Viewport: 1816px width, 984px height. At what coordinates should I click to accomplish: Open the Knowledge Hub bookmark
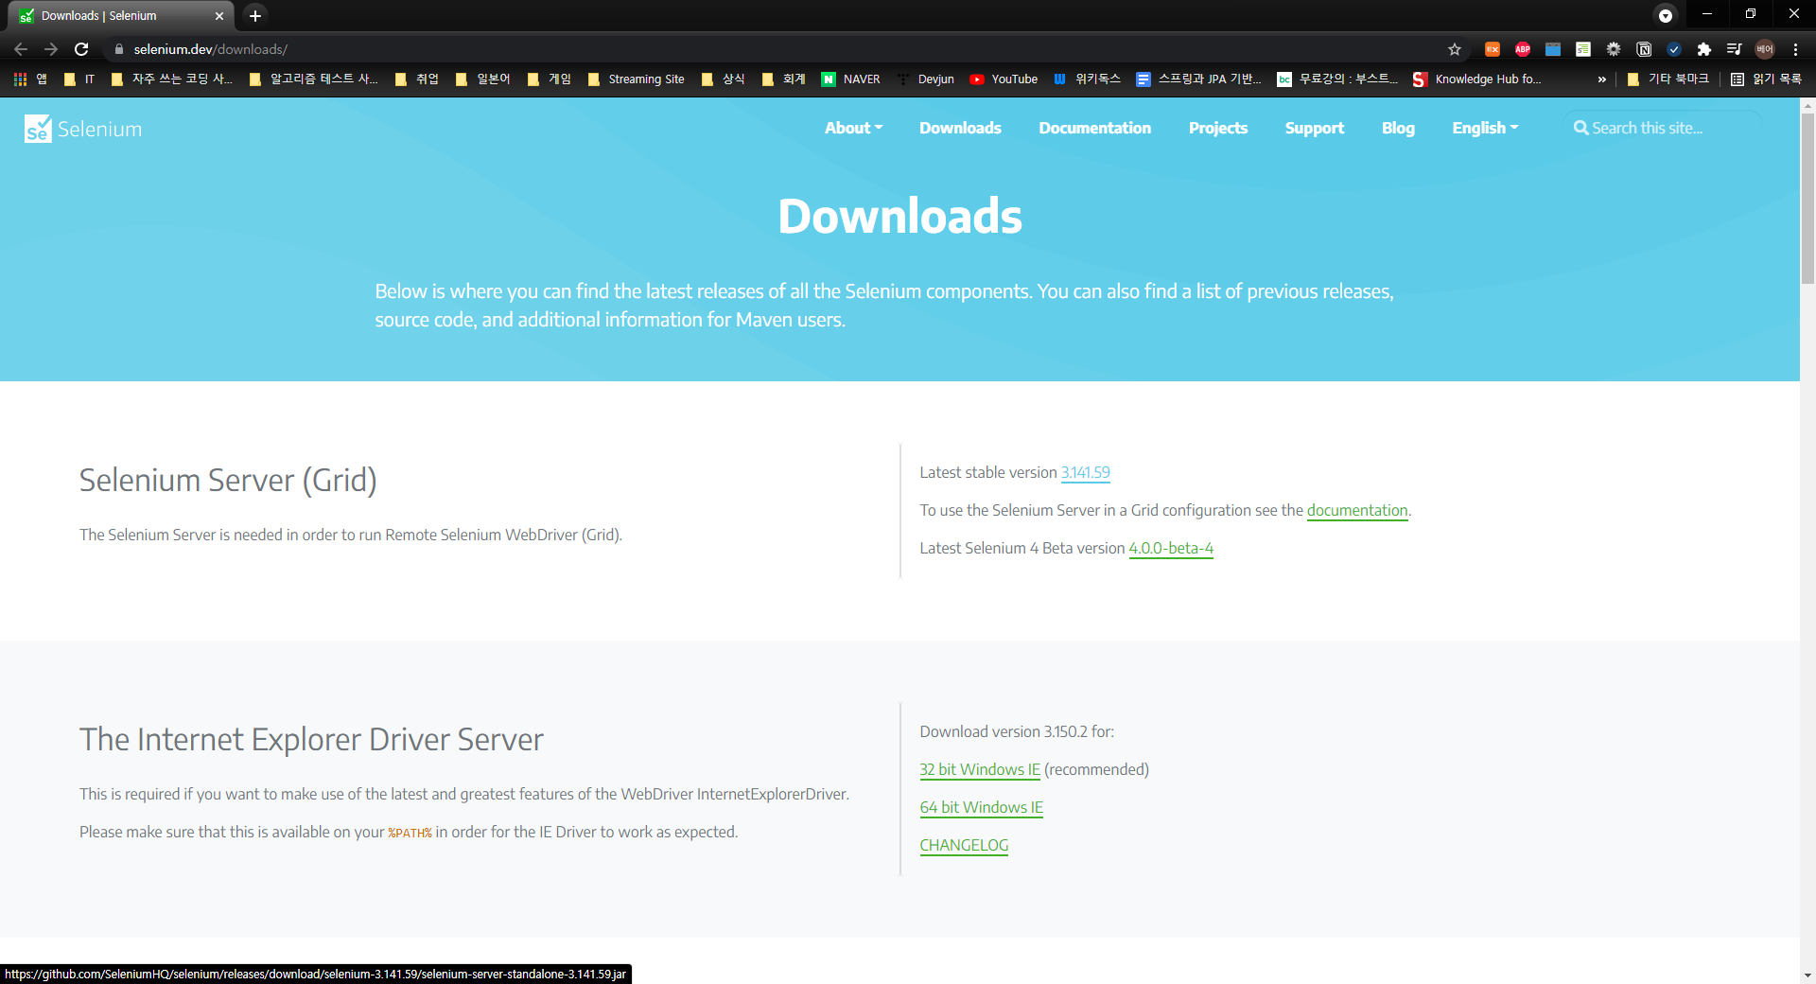pos(1476,79)
